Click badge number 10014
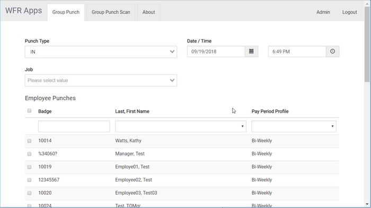 45,141
